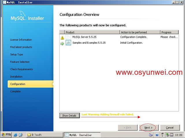The height and width of the screenshot is (138, 185).
Task: Click the Initial Configuration status text
Action: click(x=131, y=43)
